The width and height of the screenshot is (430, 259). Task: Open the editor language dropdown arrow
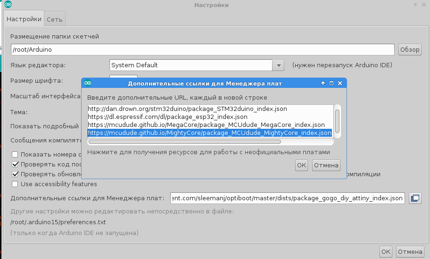[278, 65]
